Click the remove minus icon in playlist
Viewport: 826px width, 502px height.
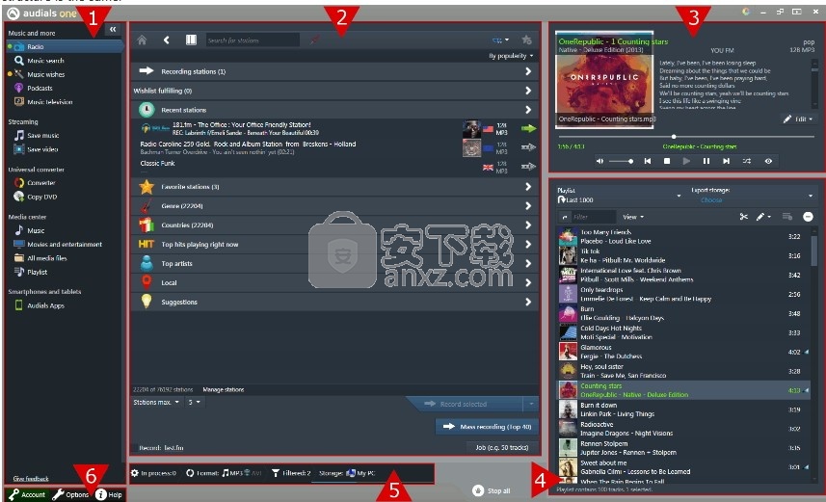coord(808,217)
